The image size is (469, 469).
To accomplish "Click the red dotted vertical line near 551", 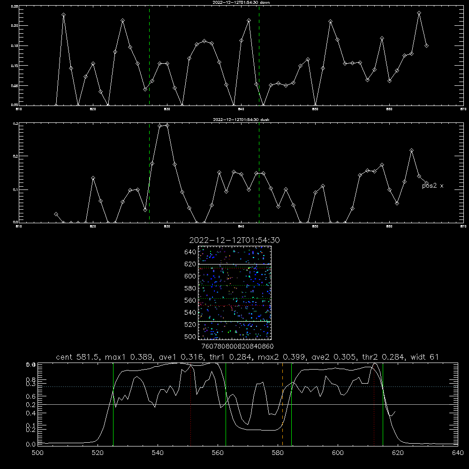I will (191, 404).
